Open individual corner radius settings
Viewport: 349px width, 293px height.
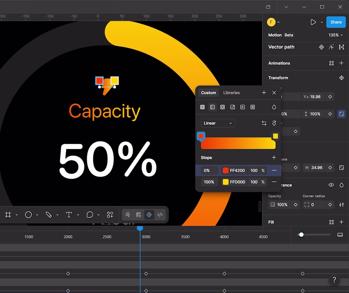[341, 205]
